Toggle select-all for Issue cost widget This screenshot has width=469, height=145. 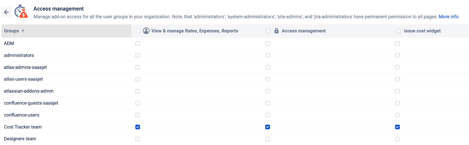(399, 31)
